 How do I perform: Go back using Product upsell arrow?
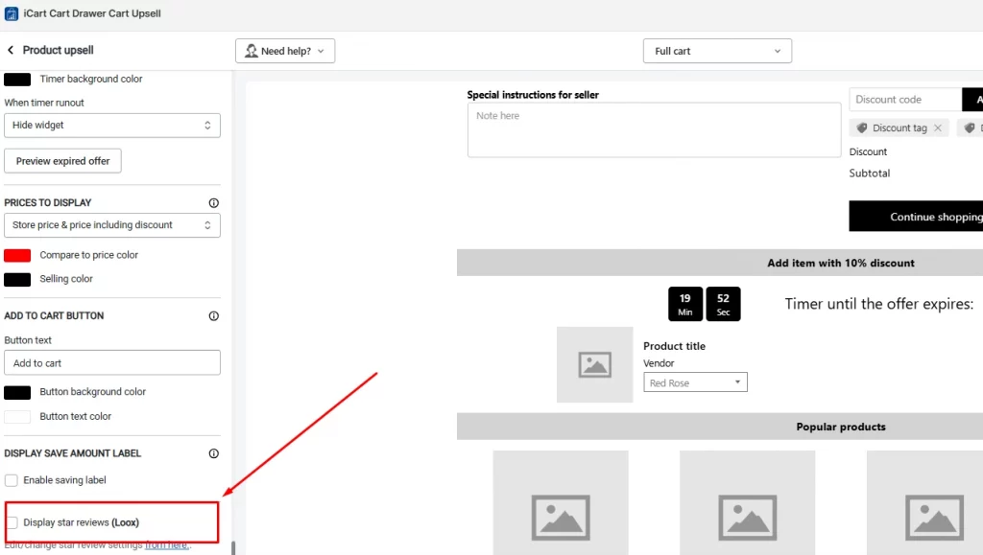11,50
